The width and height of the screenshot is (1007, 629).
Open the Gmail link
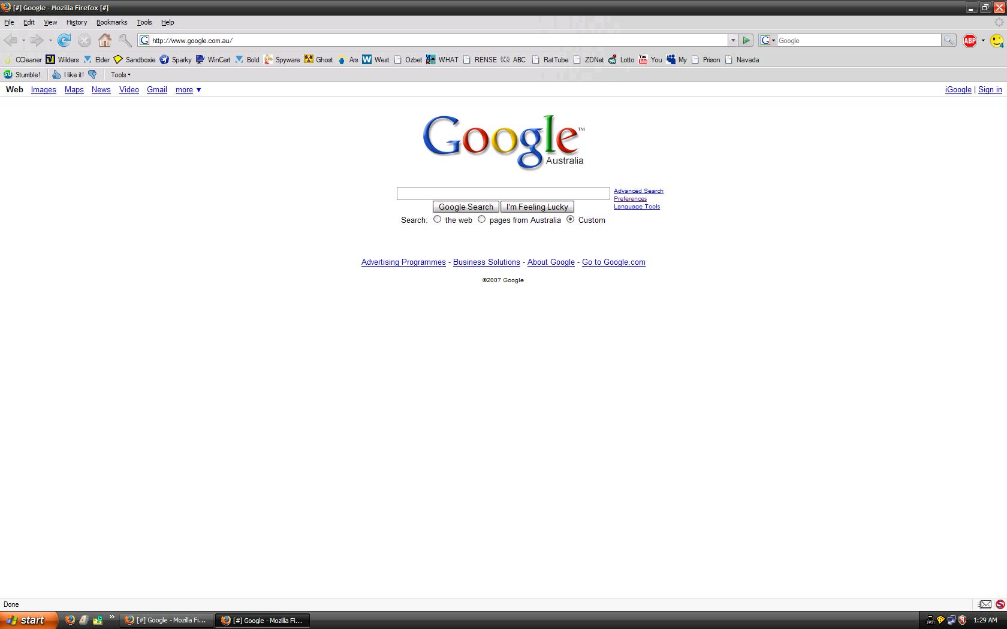tap(157, 90)
